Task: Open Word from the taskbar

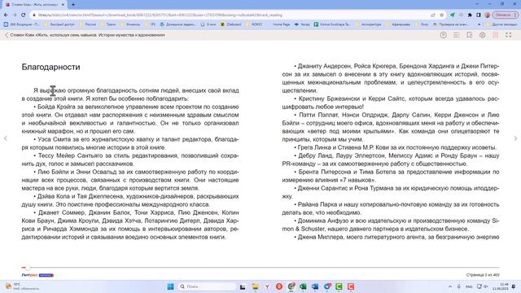Action: point(315,286)
